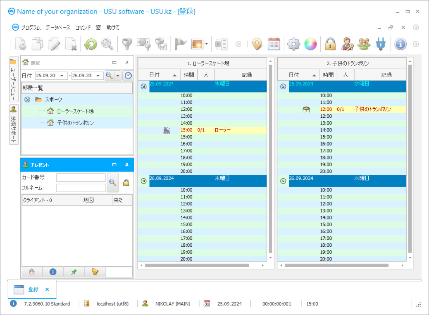Collapse the スポーツ tree folder
The height and width of the screenshot is (315, 429).
tap(27, 99)
